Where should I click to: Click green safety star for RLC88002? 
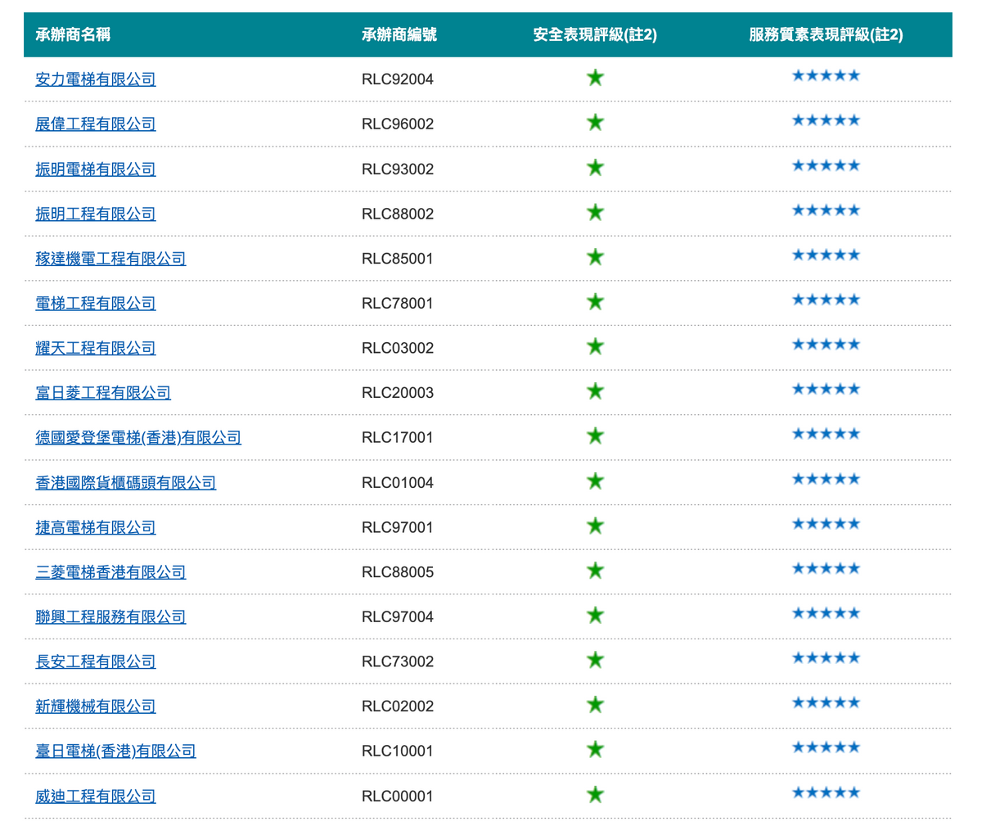(x=596, y=212)
